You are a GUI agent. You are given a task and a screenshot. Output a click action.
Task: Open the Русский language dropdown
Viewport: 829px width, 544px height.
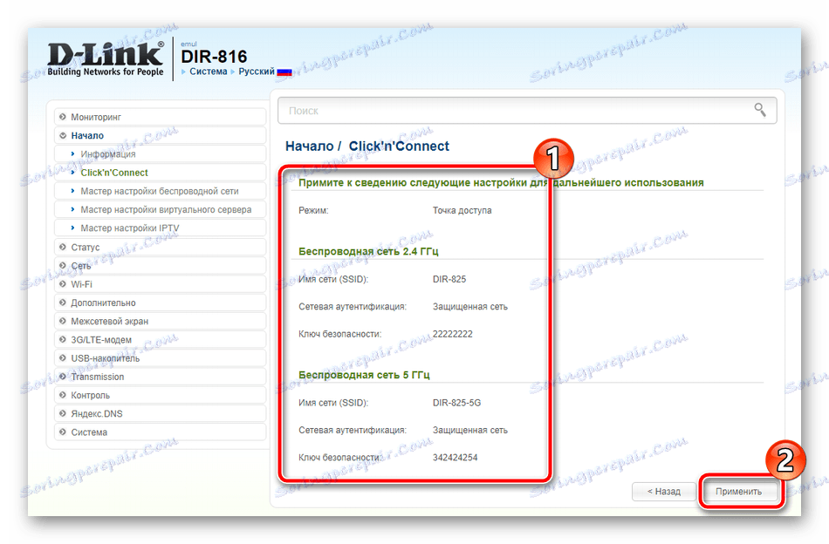(x=257, y=71)
